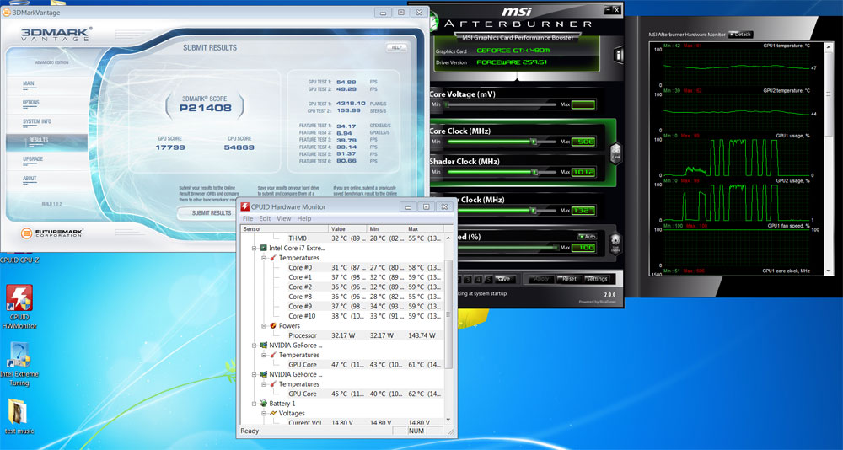Viewport: 843px width, 450px height.
Task: Open the File menu in HWMonitor
Action: click(247, 219)
